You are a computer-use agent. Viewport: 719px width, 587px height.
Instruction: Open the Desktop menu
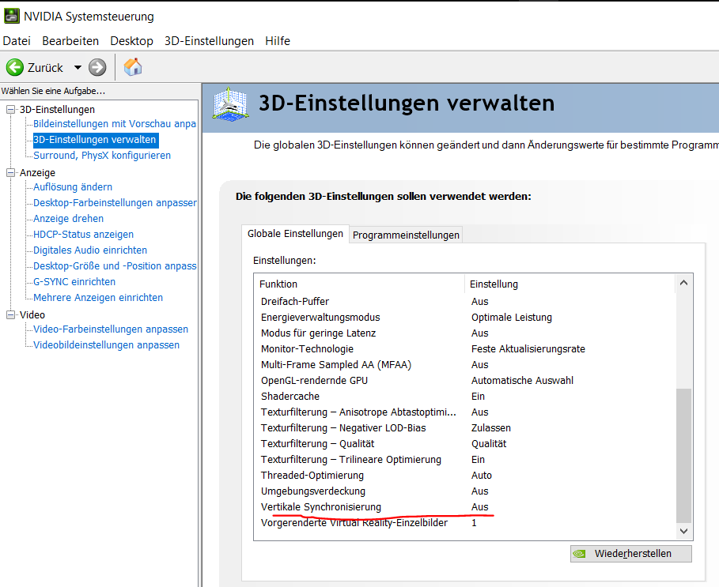pos(131,41)
